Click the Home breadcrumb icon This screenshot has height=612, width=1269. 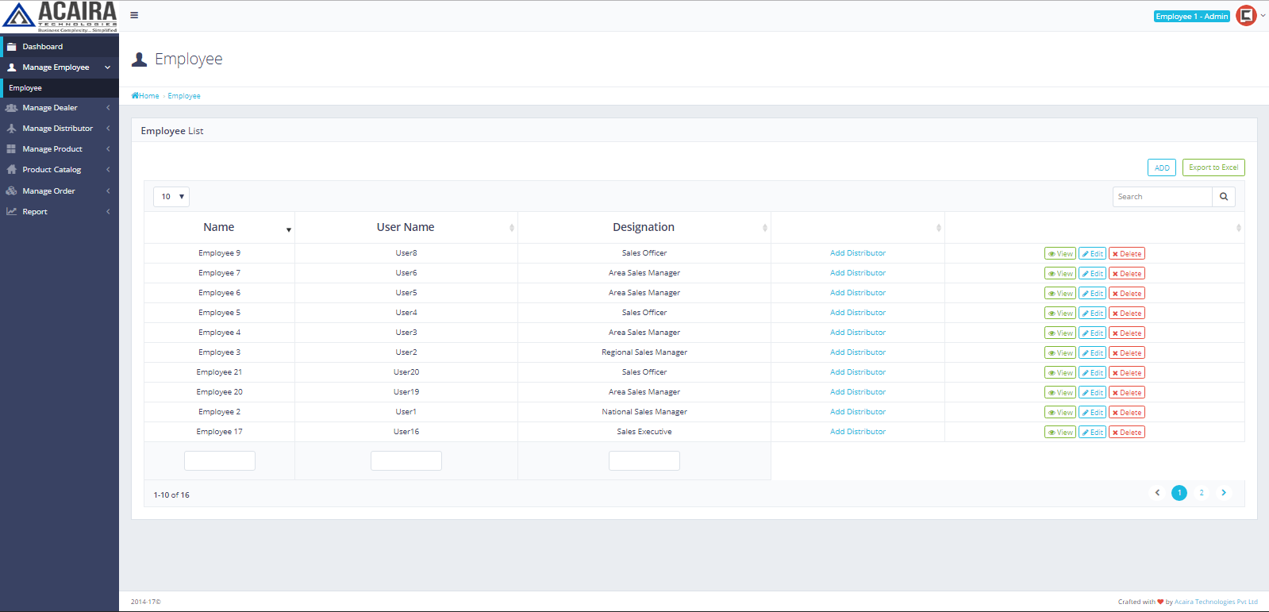coord(136,96)
